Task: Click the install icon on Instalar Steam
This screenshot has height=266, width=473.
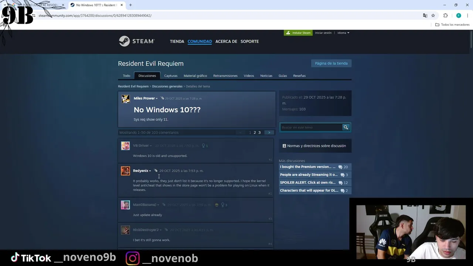Action: point(288,33)
